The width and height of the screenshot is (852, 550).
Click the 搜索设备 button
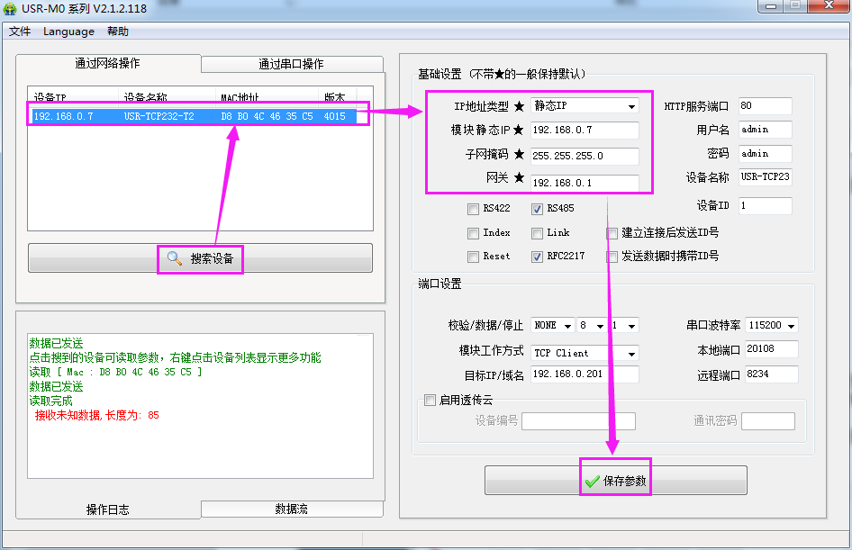click(200, 258)
